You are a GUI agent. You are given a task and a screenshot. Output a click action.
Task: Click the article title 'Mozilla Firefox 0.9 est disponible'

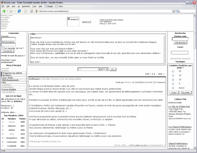[61, 79]
